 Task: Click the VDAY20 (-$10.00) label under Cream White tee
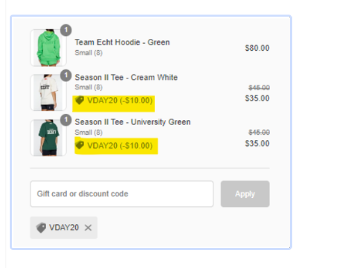tap(120, 101)
